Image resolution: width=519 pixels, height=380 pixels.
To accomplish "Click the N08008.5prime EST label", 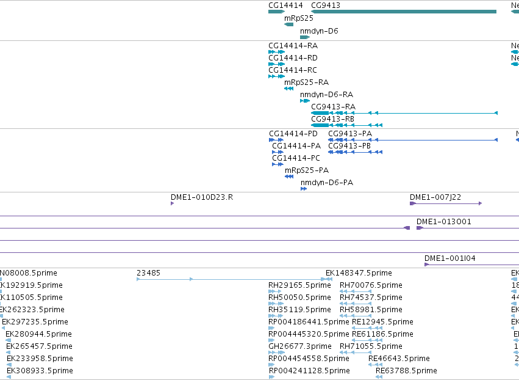I will (29, 273).
